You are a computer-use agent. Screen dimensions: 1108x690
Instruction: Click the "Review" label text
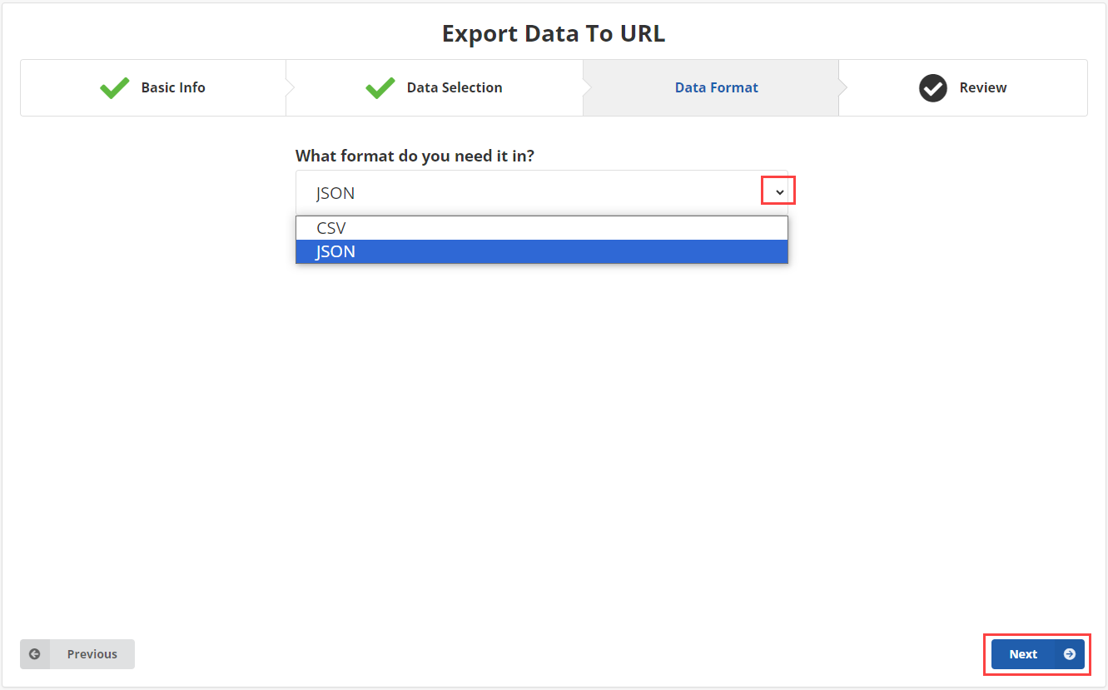tap(982, 87)
